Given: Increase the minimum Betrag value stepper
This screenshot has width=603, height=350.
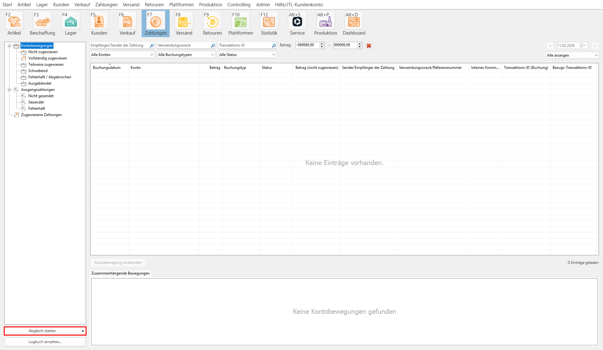Looking at the screenshot, I should click(x=322, y=44).
